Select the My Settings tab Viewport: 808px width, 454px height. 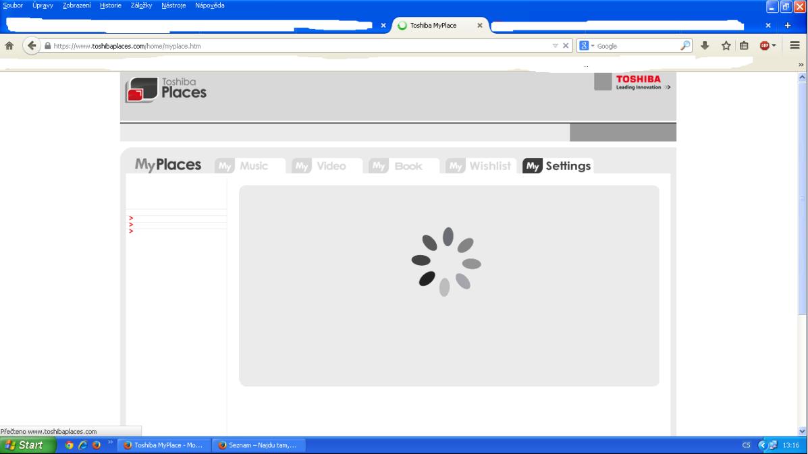pyautogui.click(x=558, y=166)
